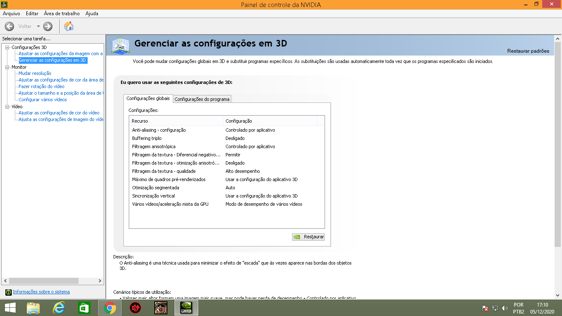Open the Voltar history dropdown arrow

38,26
